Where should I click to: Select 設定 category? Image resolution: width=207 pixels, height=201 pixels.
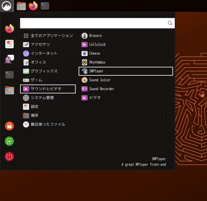click(x=48, y=107)
